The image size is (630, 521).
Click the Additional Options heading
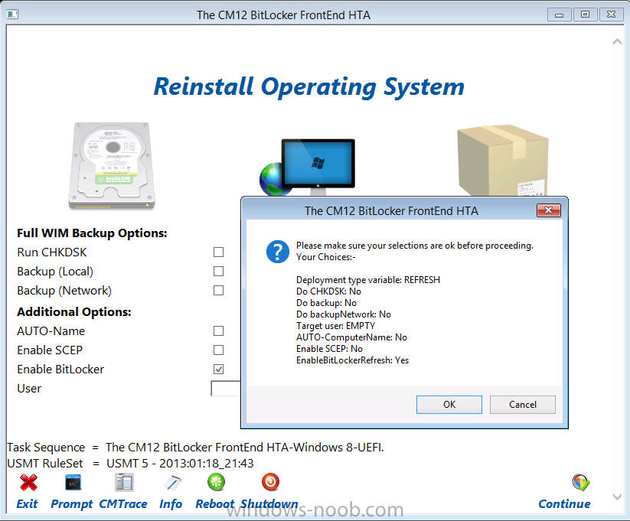click(x=74, y=311)
